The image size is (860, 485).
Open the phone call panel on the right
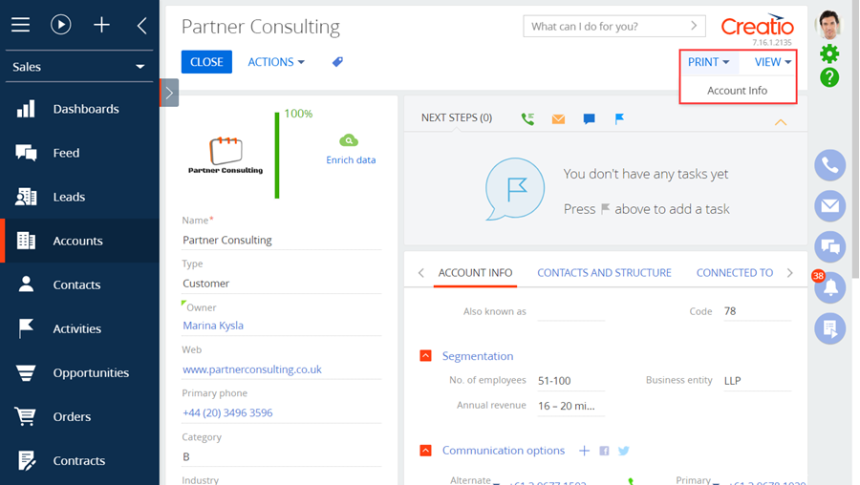click(x=829, y=165)
